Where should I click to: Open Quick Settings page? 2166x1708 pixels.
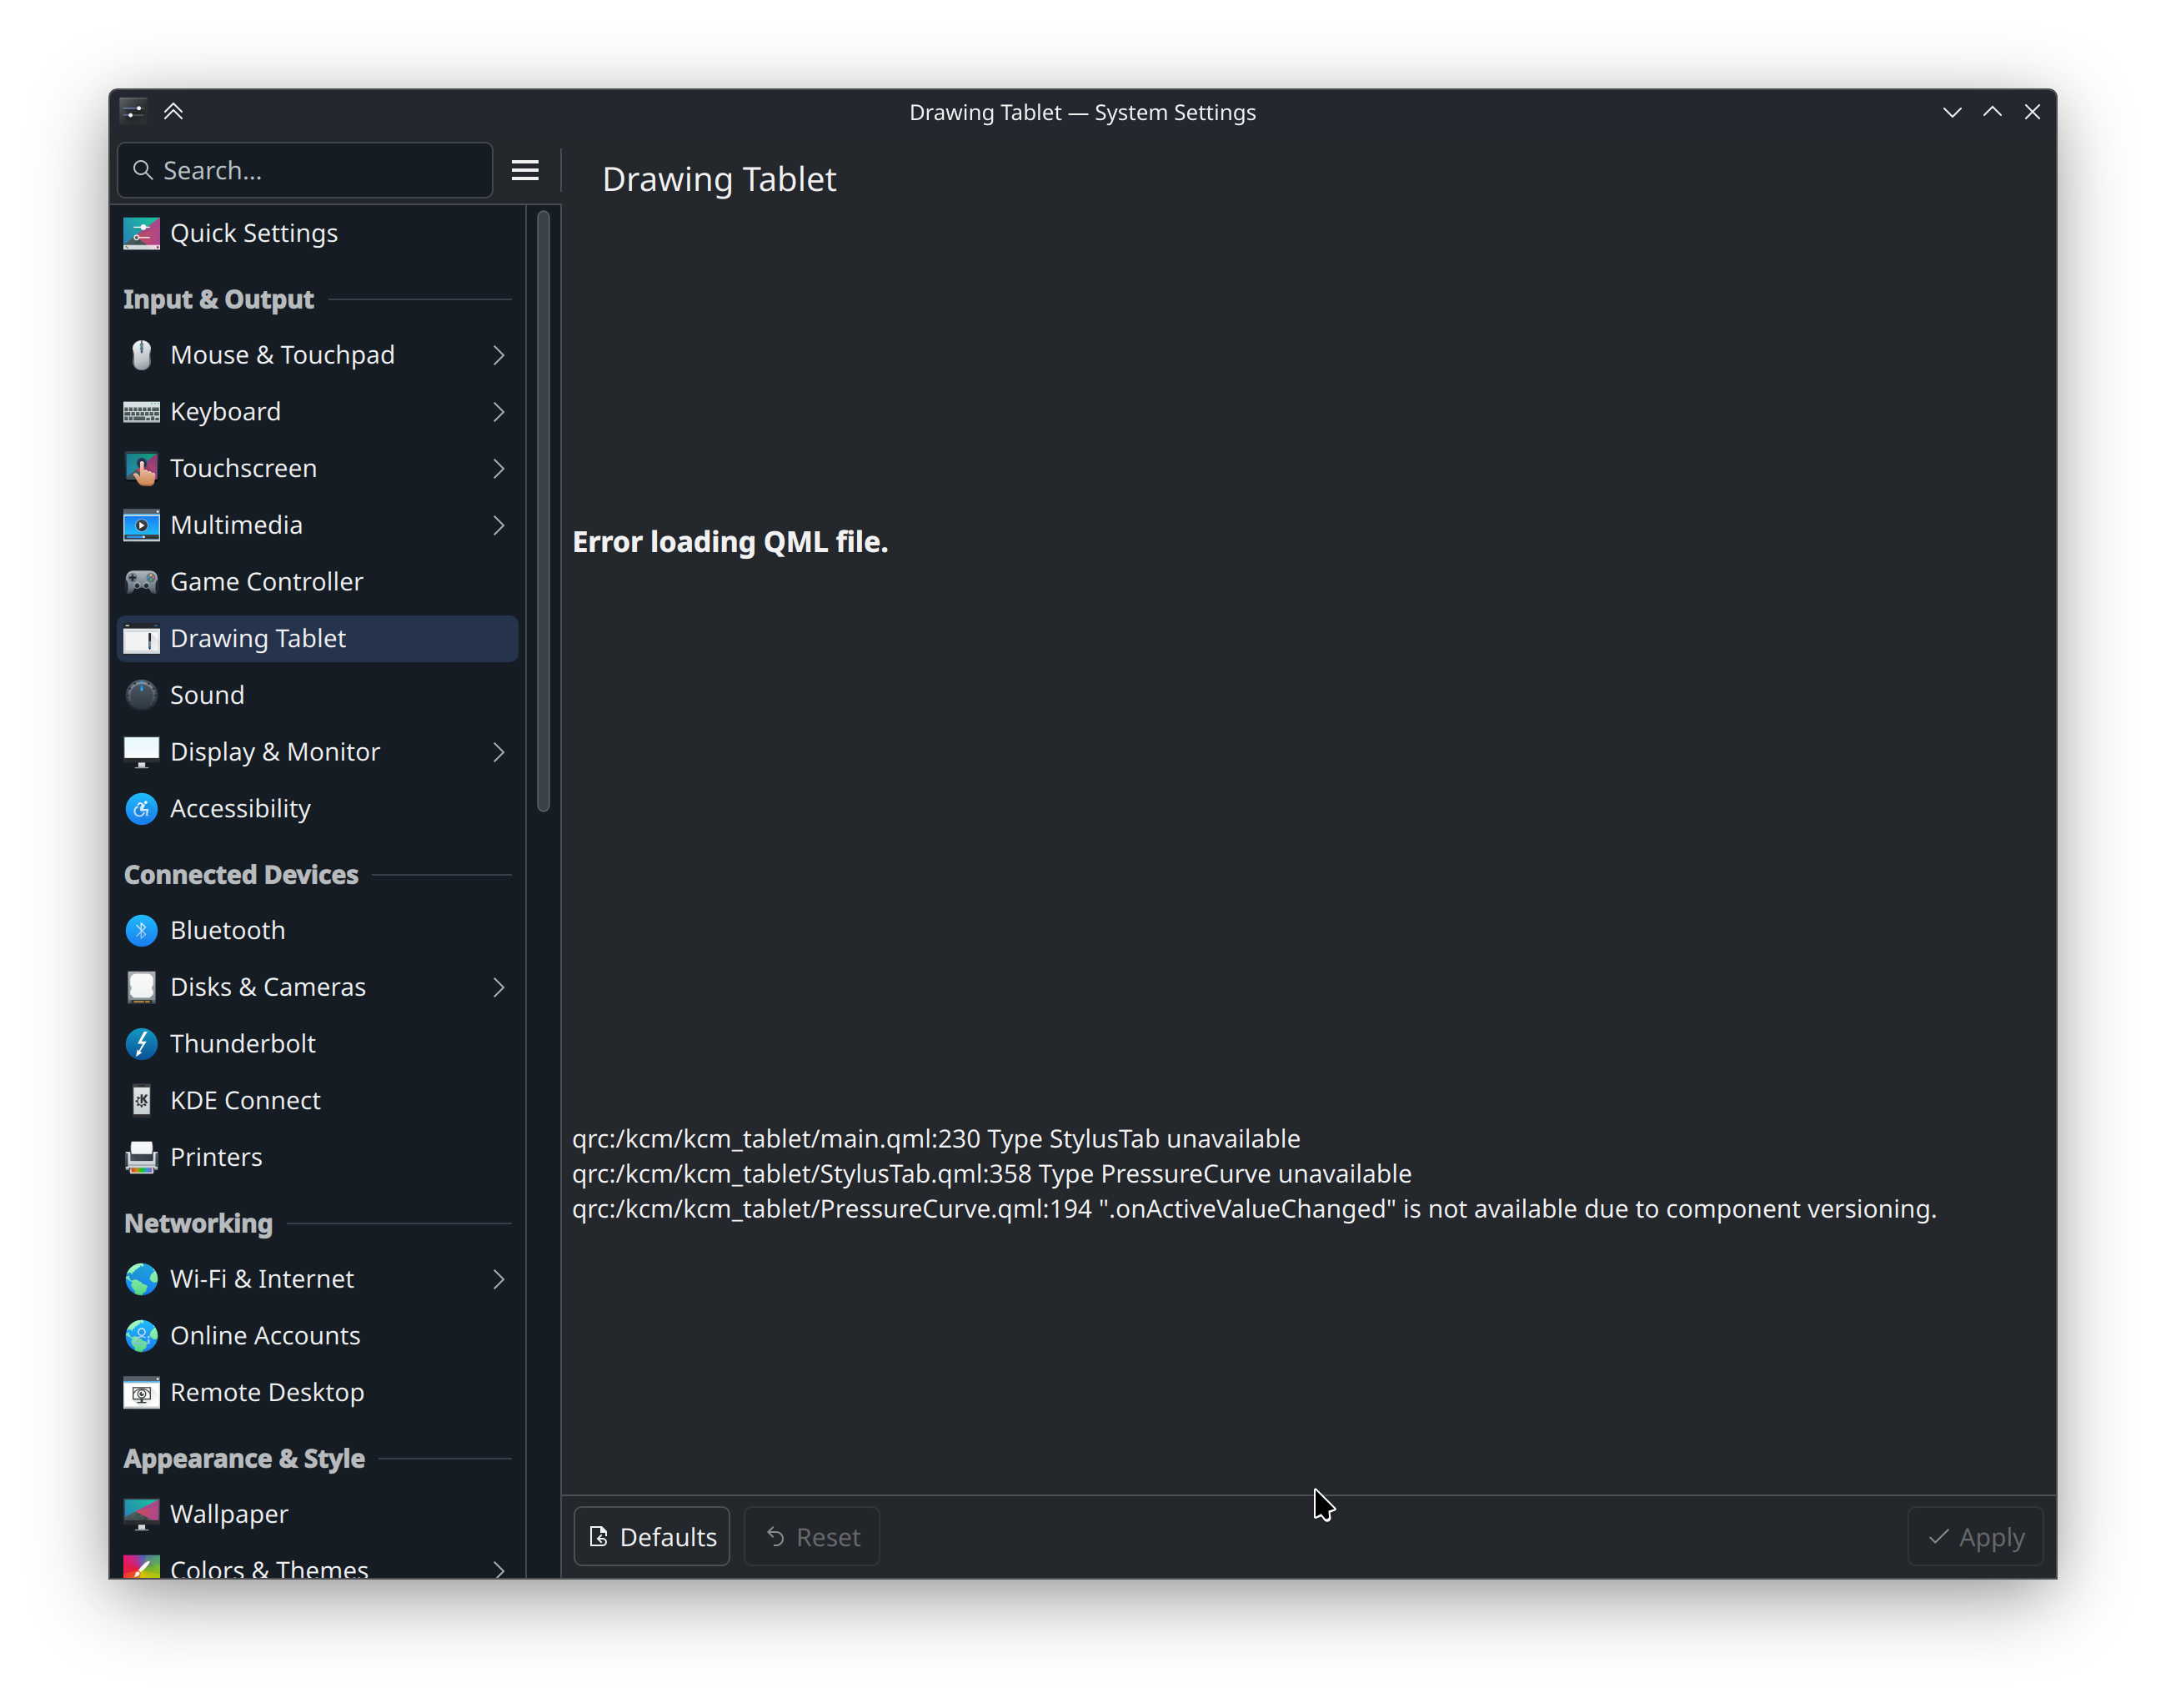[317, 233]
